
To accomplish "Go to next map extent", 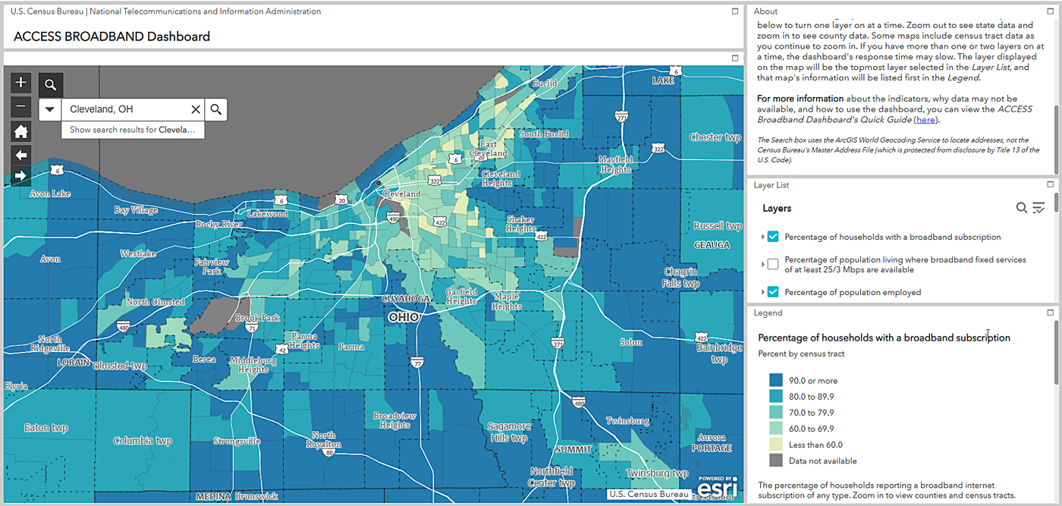I will [x=21, y=175].
